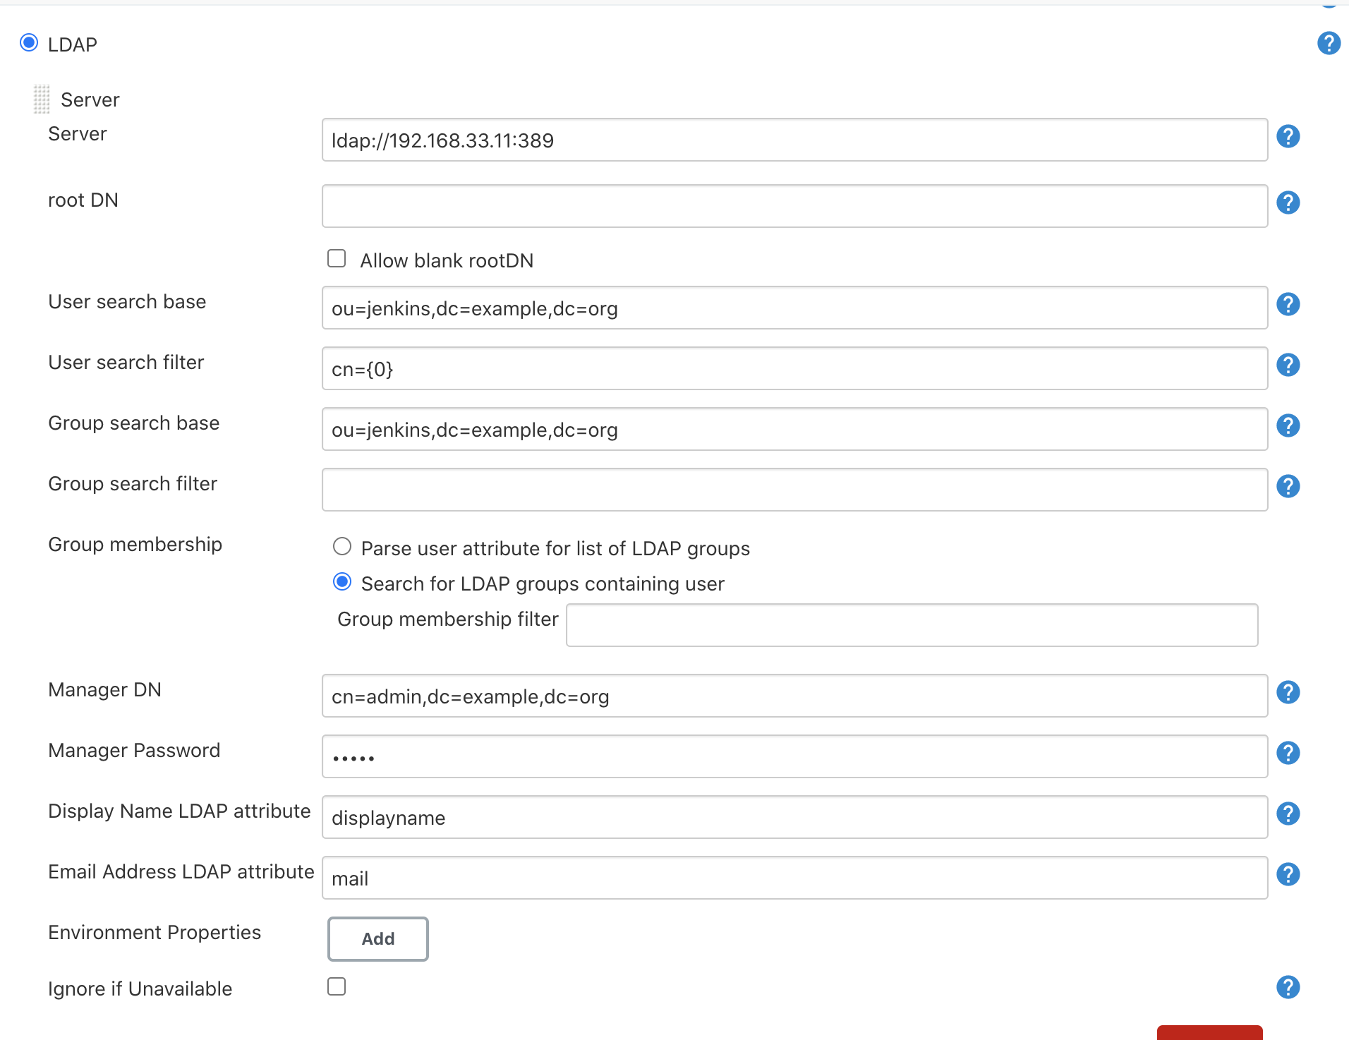Image resolution: width=1349 pixels, height=1040 pixels.
Task: Show help for User search filter
Action: point(1288,365)
